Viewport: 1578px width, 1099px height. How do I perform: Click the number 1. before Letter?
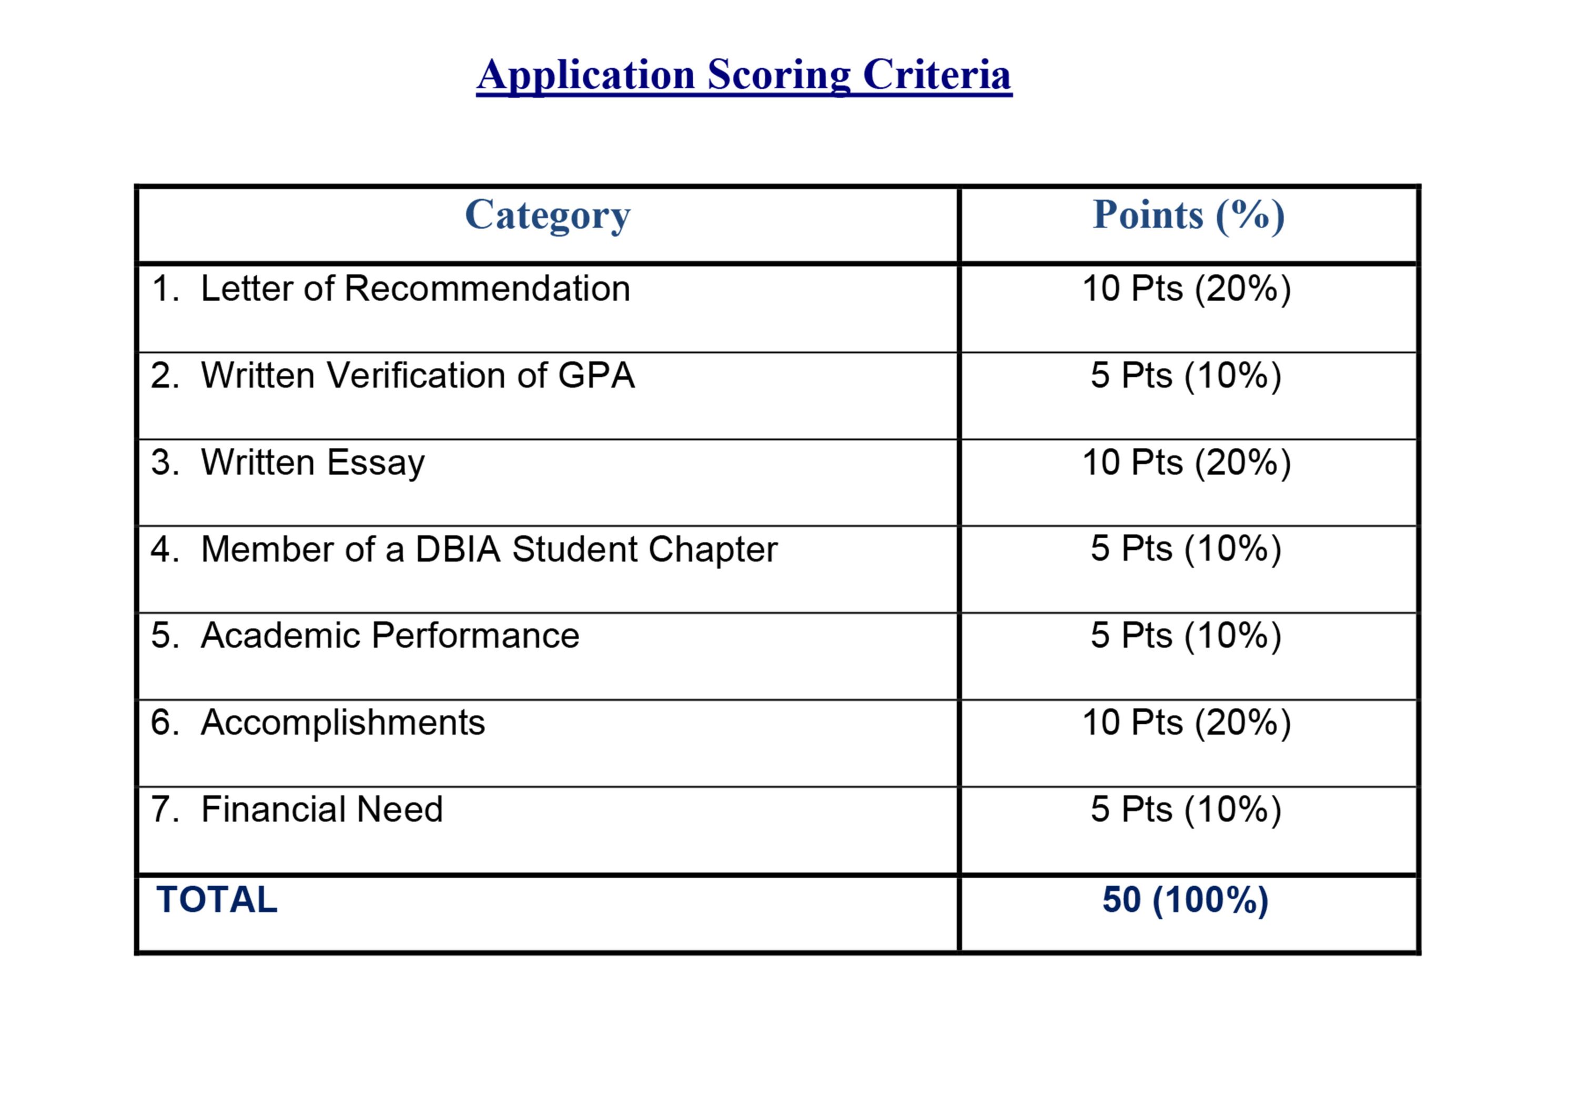click(166, 289)
